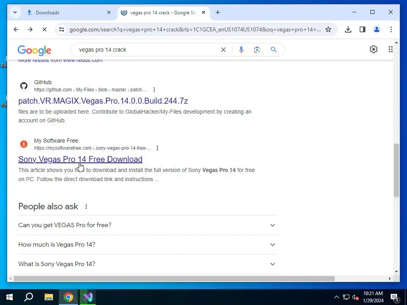
Task: Open Chrome downloads from the toolbar
Action: [348, 29]
